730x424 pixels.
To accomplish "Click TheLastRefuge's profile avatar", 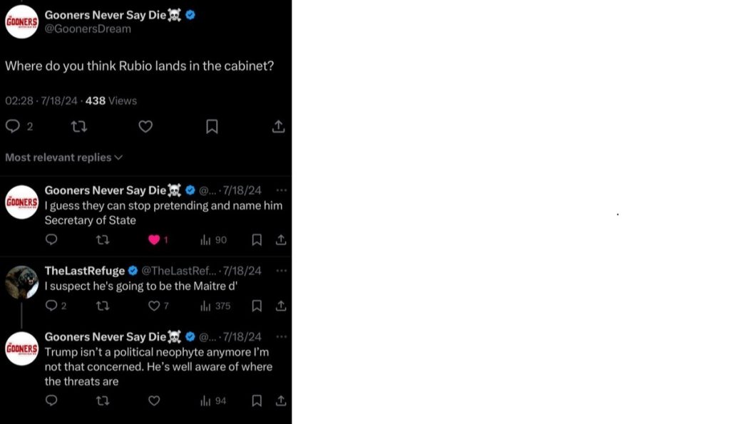I will pyautogui.click(x=21, y=282).
